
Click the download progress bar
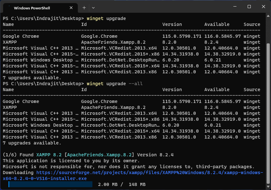(x=50, y=184)
